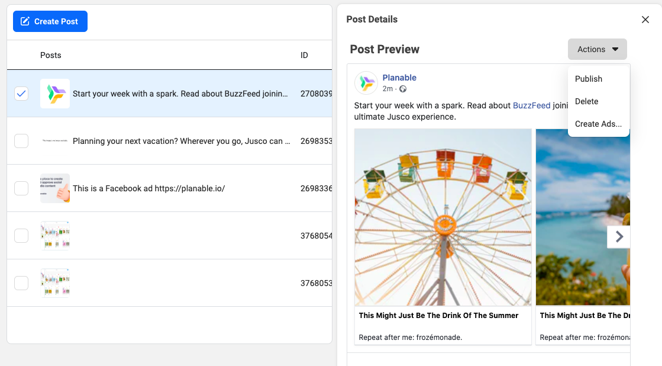Screen dimensions: 662x366
Task: Expand the Actions dropdown
Action: pyautogui.click(x=597, y=49)
